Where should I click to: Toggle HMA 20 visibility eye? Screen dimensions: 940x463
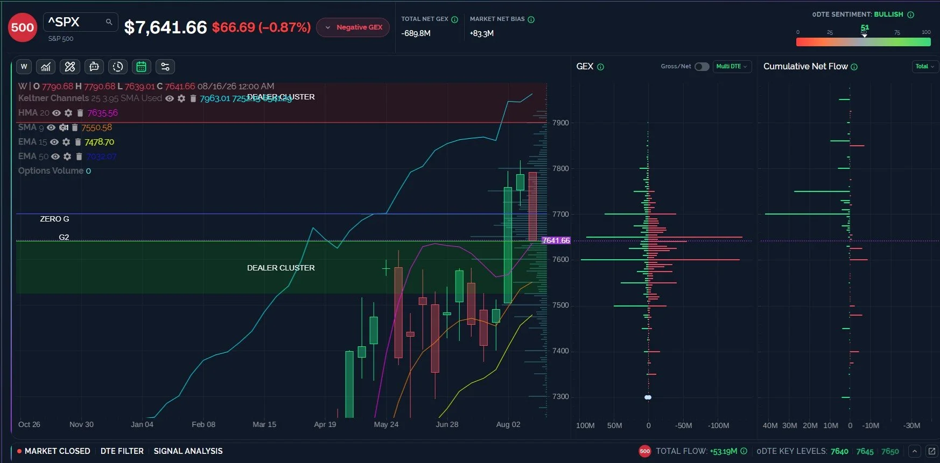[x=57, y=113]
